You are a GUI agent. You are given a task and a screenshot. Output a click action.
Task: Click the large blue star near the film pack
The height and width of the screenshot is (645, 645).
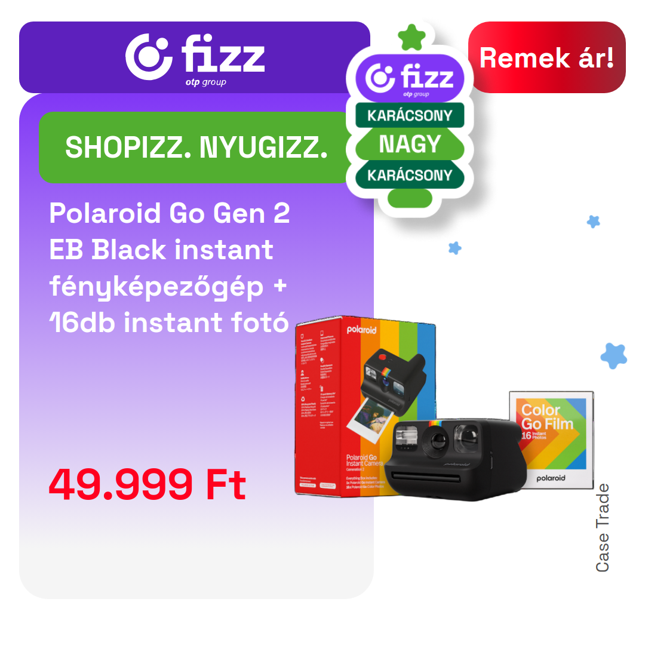pyautogui.click(x=614, y=356)
